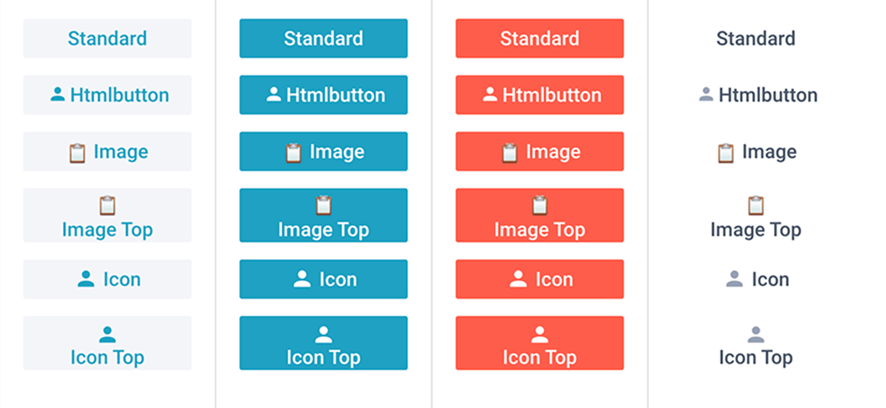Click the user icon on red Htmlbutton

click(x=490, y=95)
